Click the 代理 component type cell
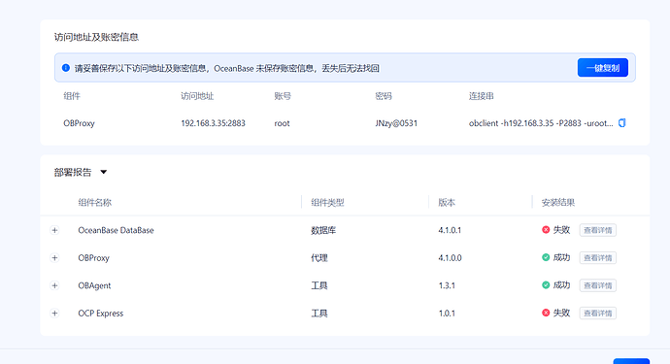This screenshot has width=670, height=364. click(319, 258)
